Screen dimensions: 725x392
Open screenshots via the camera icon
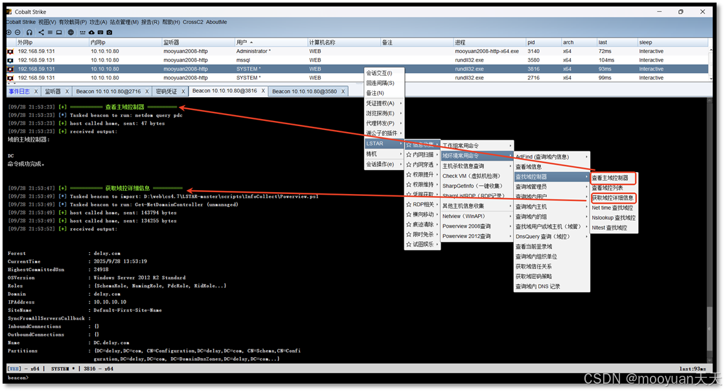(109, 32)
